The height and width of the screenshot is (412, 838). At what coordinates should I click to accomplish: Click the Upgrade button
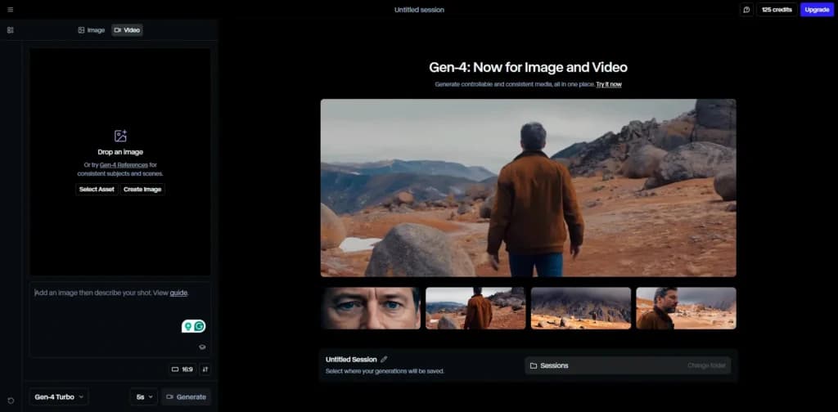[817, 10]
